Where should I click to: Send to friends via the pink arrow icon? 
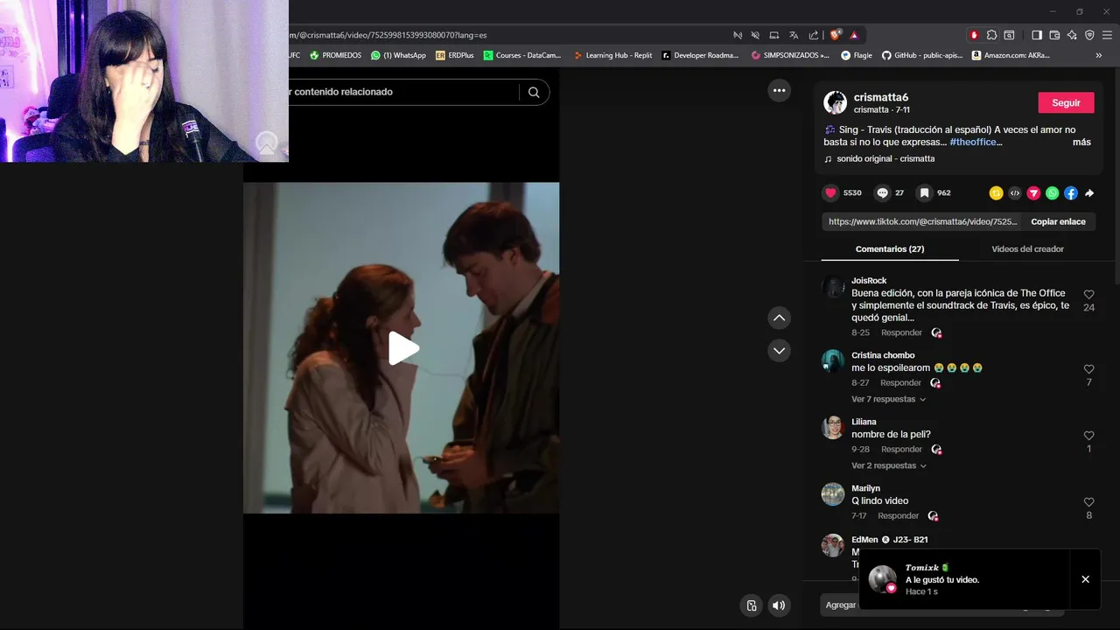[1033, 193]
